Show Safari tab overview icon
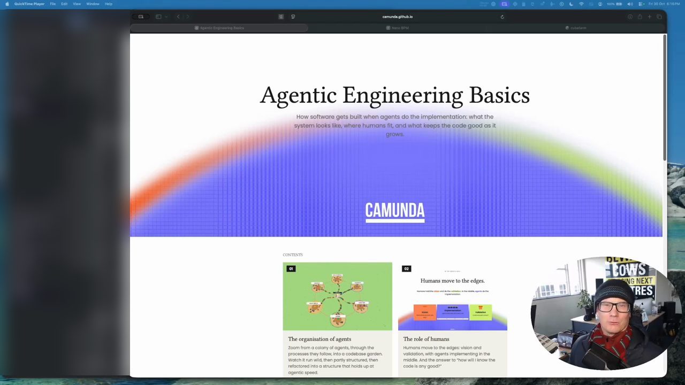 (x=659, y=17)
